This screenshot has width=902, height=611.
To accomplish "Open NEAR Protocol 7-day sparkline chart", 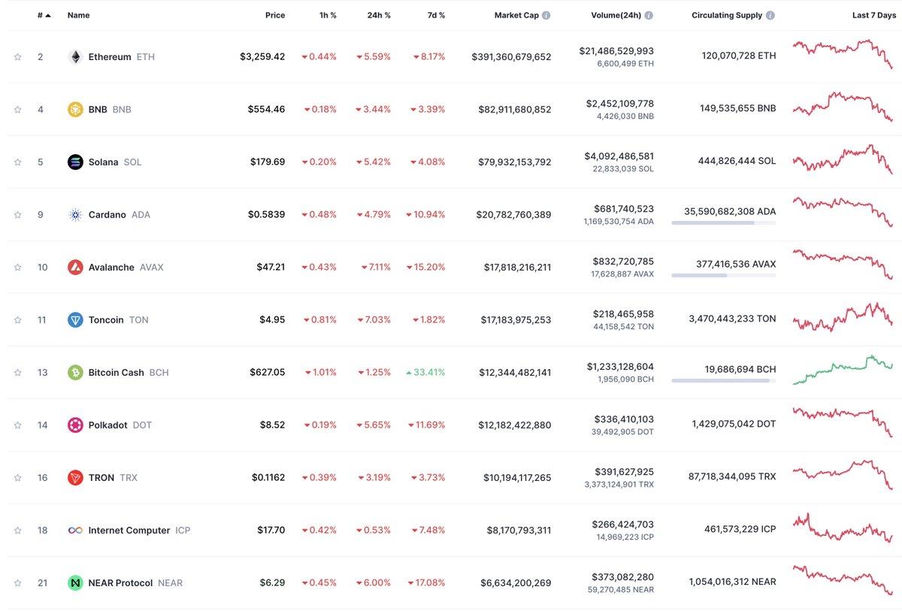I will [843, 580].
